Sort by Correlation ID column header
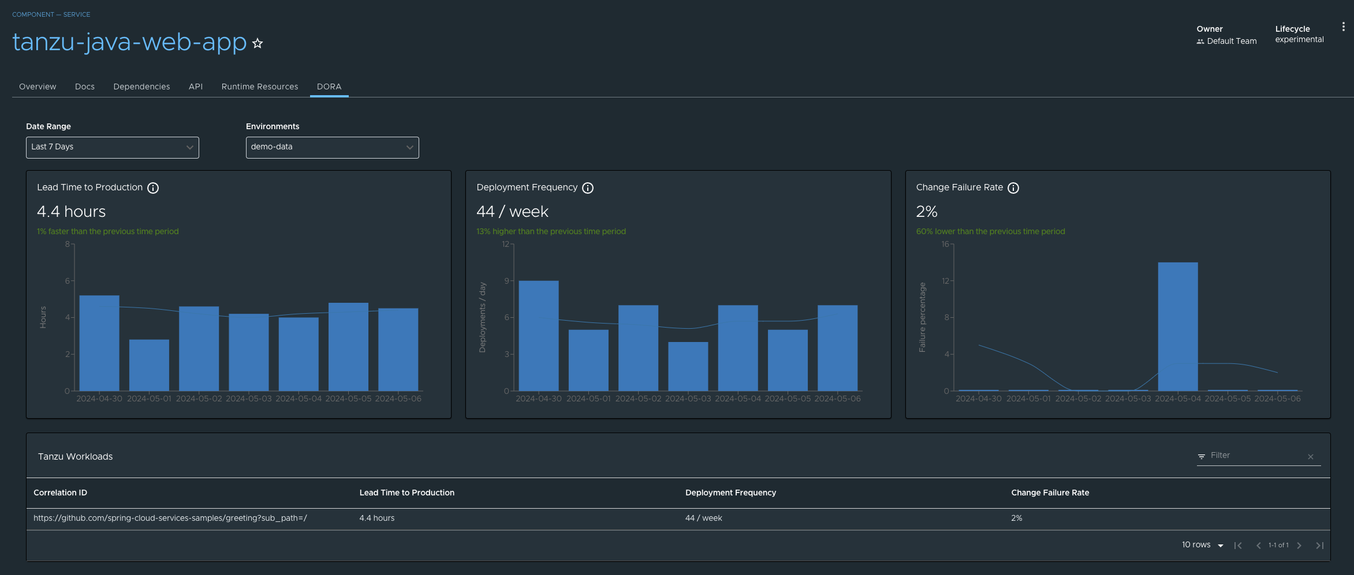1354x575 pixels. (60, 493)
